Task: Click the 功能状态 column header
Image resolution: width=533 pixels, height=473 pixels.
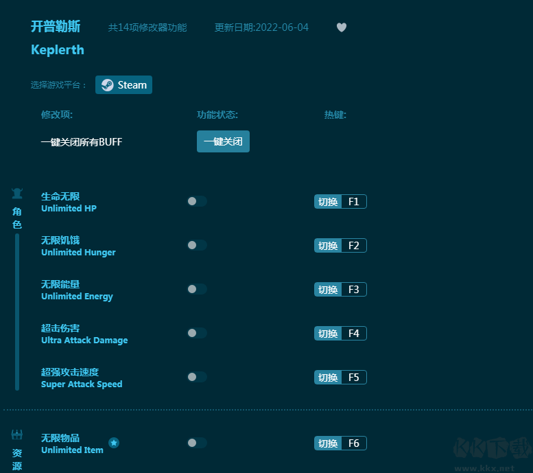Action: pyautogui.click(x=217, y=115)
